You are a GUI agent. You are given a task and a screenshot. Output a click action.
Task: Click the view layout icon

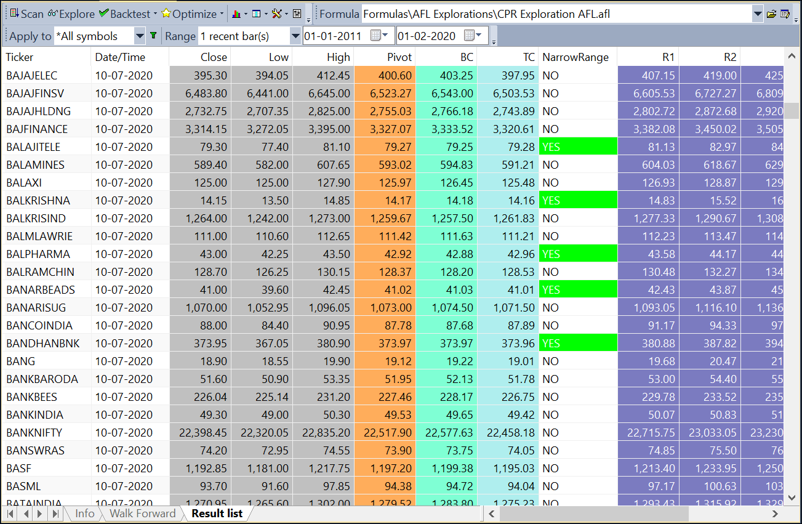(x=256, y=14)
